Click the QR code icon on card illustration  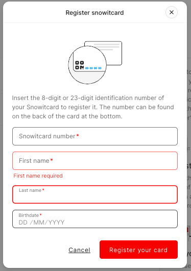79,65
